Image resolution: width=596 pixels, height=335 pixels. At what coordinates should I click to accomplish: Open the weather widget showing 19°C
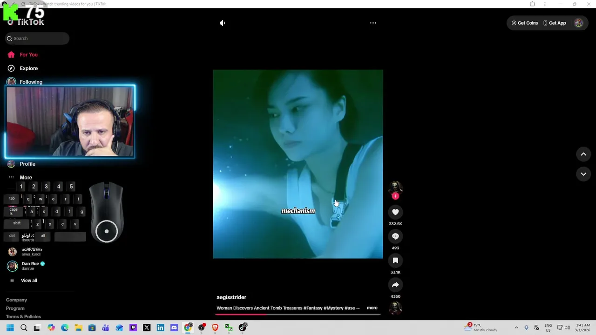tap(481, 328)
